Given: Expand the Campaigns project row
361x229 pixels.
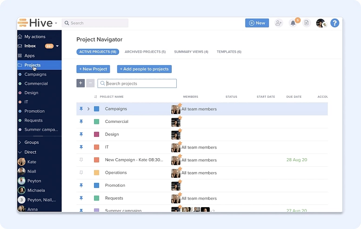Looking at the screenshot, I should 88,109.
